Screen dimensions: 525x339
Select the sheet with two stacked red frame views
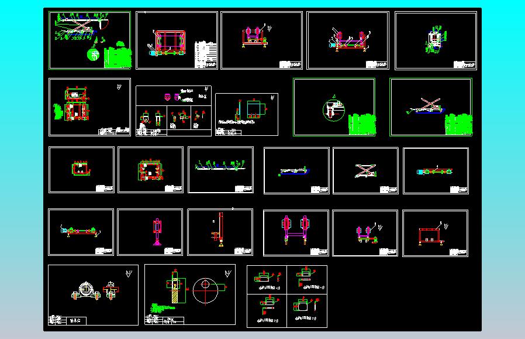click(89, 107)
